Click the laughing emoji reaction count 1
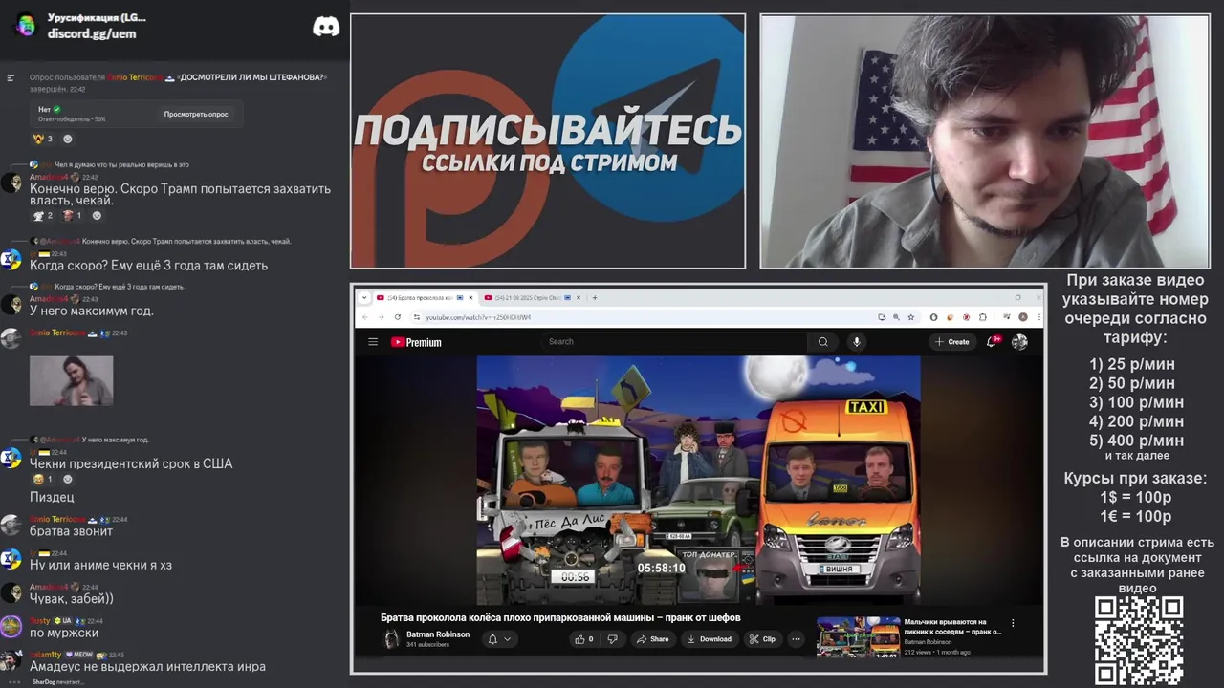 [x=43, y=480]
